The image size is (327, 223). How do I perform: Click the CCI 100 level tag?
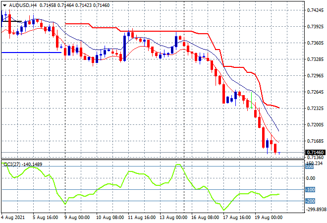coord(310,167)
